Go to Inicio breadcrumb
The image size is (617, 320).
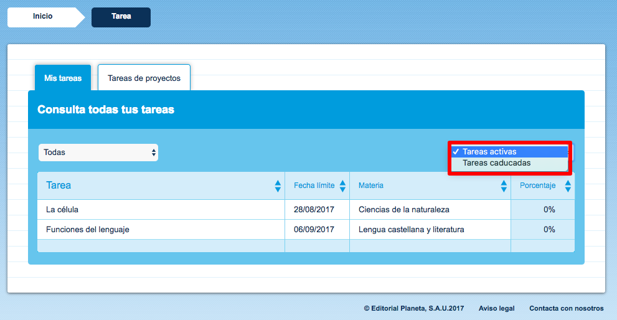(43, 17)
